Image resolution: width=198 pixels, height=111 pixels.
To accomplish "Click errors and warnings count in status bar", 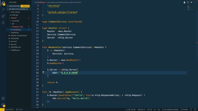I will click(19, 109).
